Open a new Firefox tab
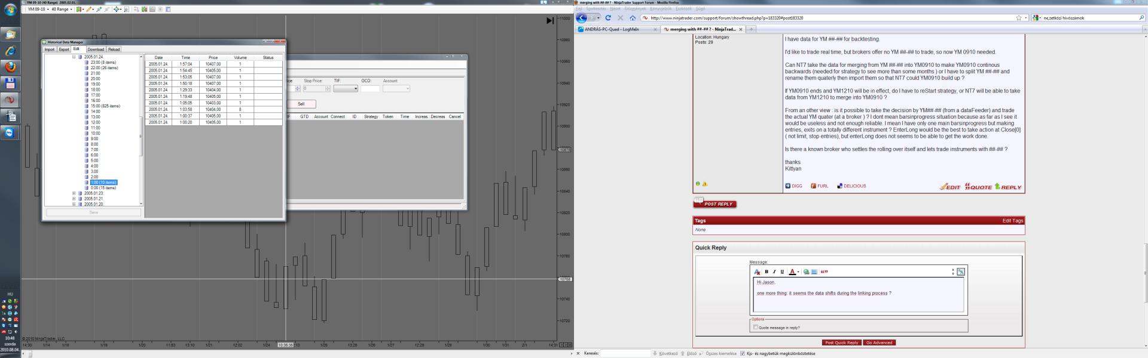This screenshot has width=1148, height=358. click(752, 29)
